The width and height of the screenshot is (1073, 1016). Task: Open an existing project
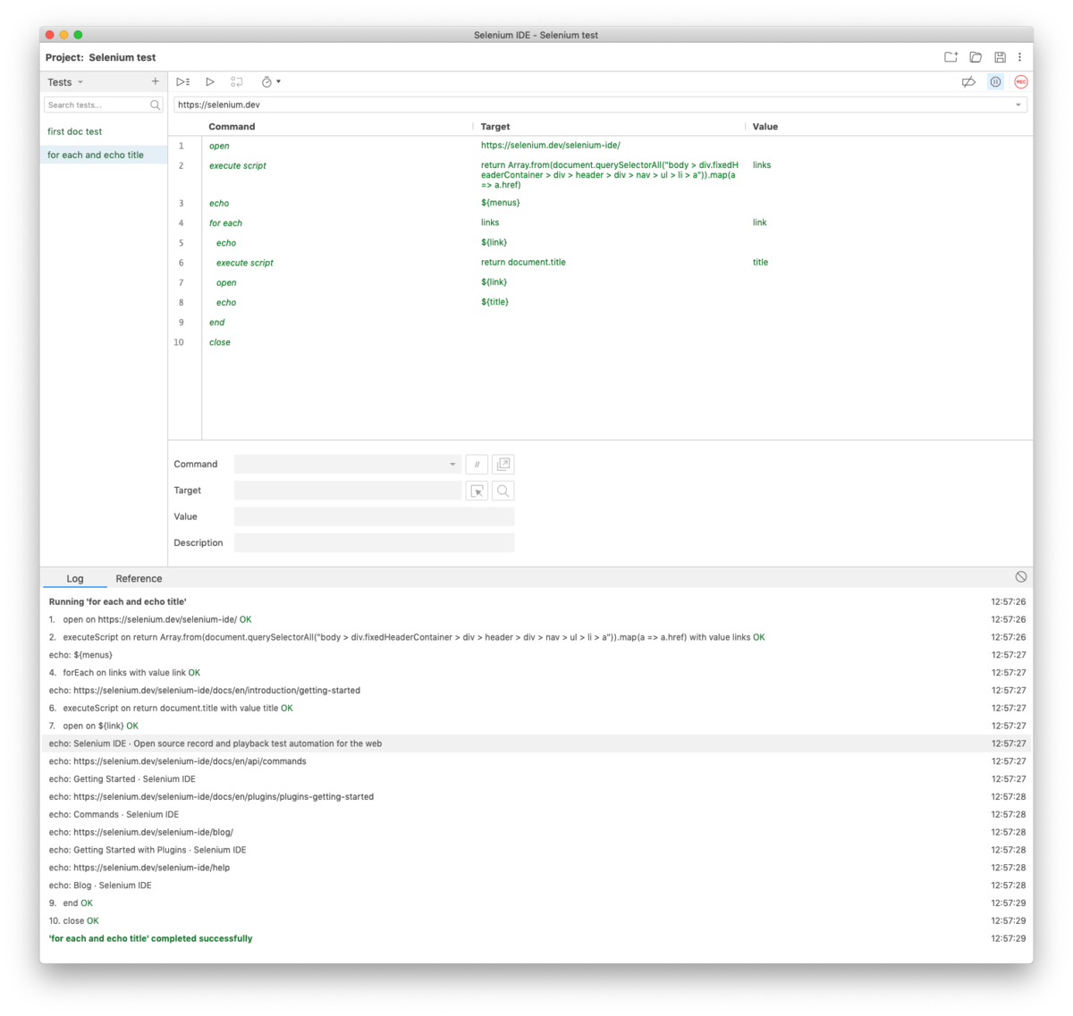pos(976,56)
